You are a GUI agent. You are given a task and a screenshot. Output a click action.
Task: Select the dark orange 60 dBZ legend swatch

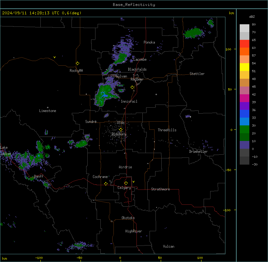pyautogui.click(x=244, y=51)
